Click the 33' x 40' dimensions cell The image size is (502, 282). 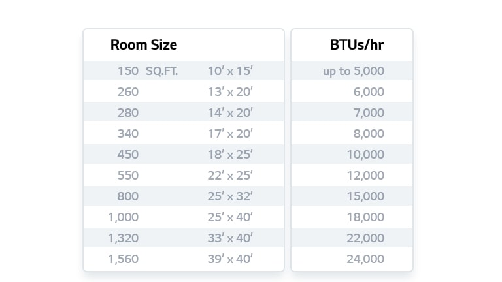click(230, 238)
